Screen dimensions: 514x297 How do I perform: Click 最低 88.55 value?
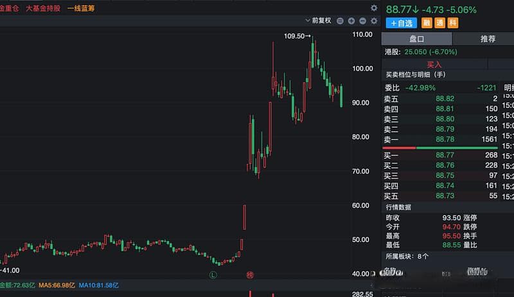(452, 244)
